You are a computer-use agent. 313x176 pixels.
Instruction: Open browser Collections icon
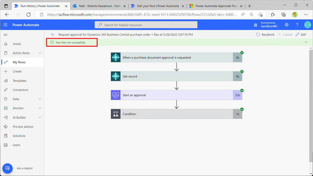point(283,15)
